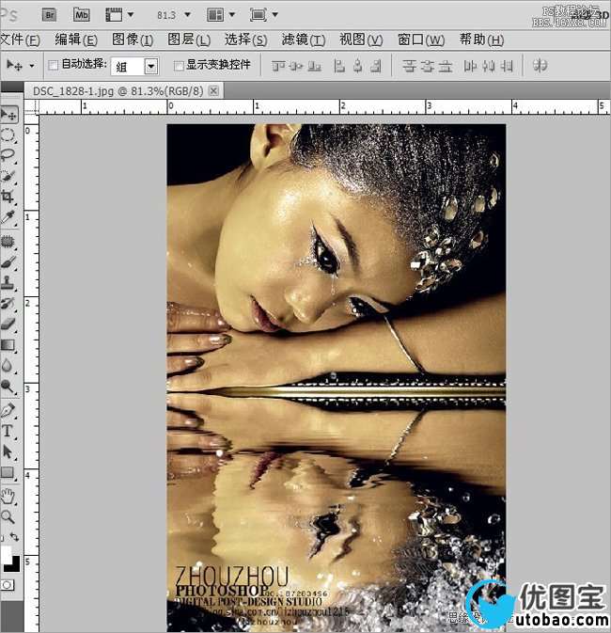Click the Arrange Documents icon

(x=215, y=15)
